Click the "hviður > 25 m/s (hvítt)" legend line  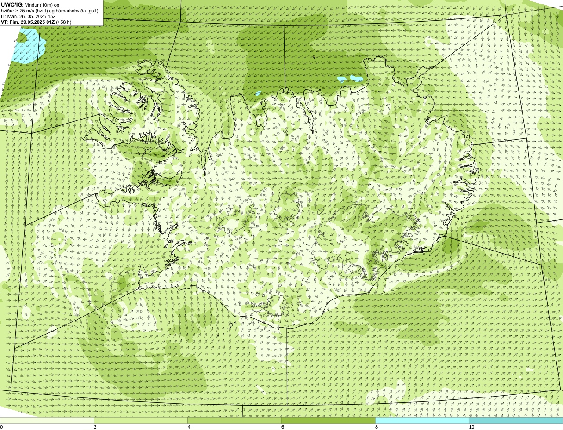point(50,11)
